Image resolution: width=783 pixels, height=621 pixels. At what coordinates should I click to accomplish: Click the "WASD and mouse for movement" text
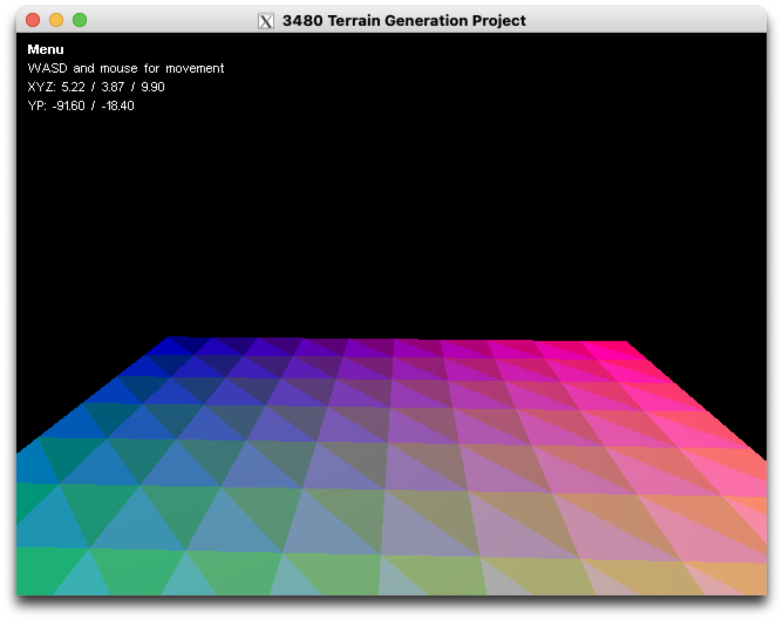126,69
